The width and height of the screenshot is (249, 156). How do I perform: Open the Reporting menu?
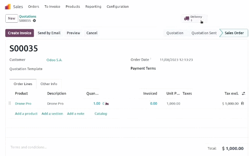click(93, 6)
